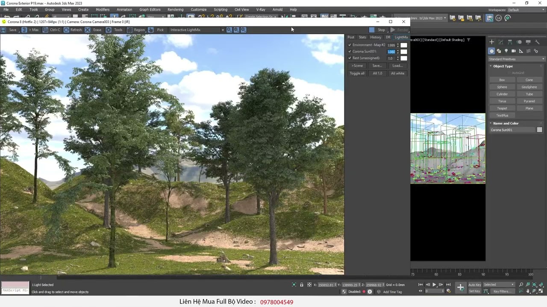Switch to the History tab
Image resolution: width=547 pixels, height=307 pixels.
tap(376, 37)
